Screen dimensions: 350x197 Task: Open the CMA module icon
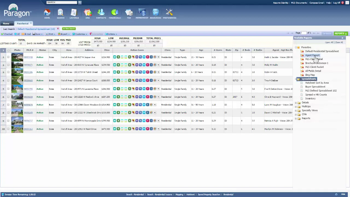click(x=87, y=14)
